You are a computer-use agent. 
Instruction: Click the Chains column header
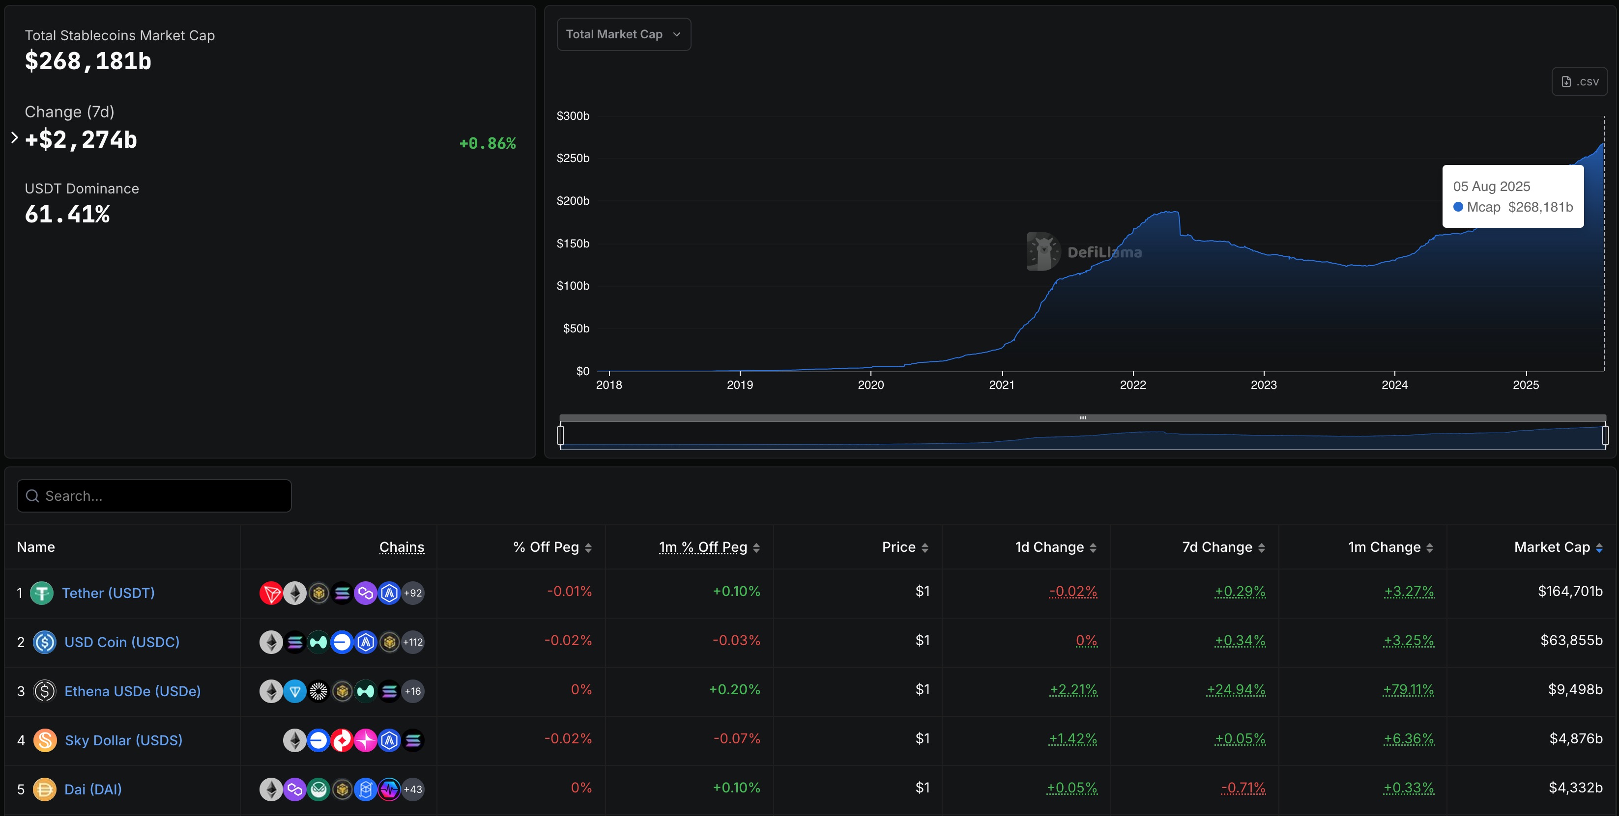click(402, 547)
